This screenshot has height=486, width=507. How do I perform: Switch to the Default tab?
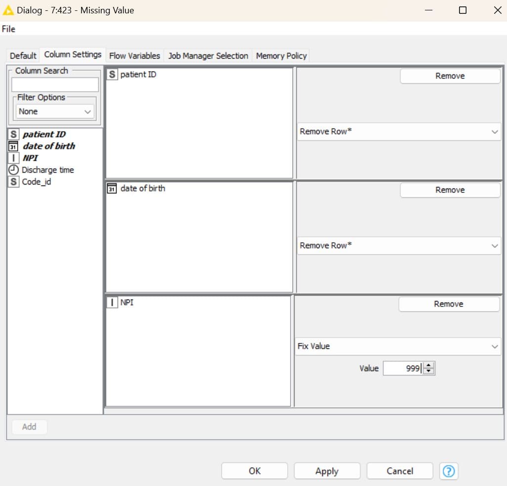[x=23, y=56]
